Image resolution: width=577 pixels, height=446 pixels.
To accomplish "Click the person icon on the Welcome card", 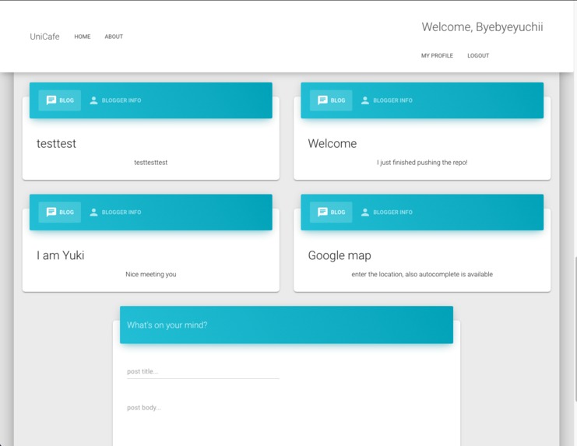I will 365,100.
